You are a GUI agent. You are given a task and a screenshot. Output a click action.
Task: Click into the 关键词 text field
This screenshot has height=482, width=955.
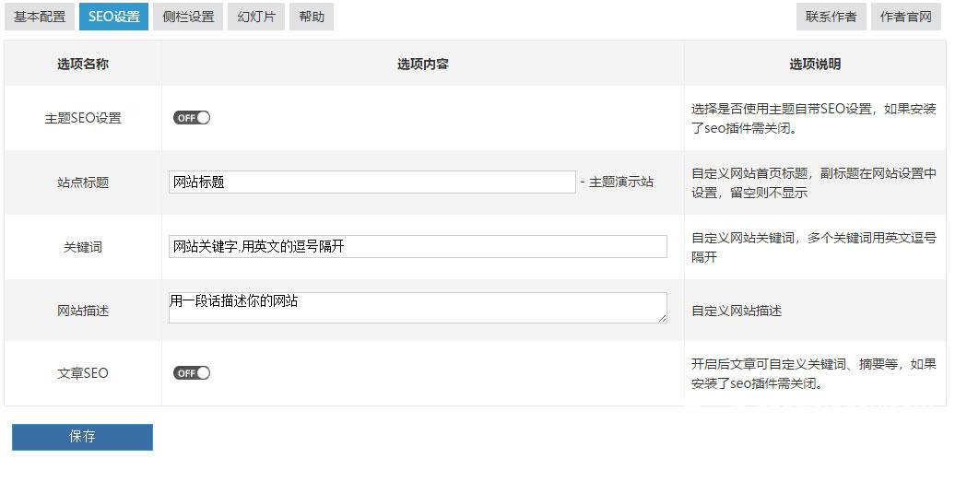click(418, 246)
